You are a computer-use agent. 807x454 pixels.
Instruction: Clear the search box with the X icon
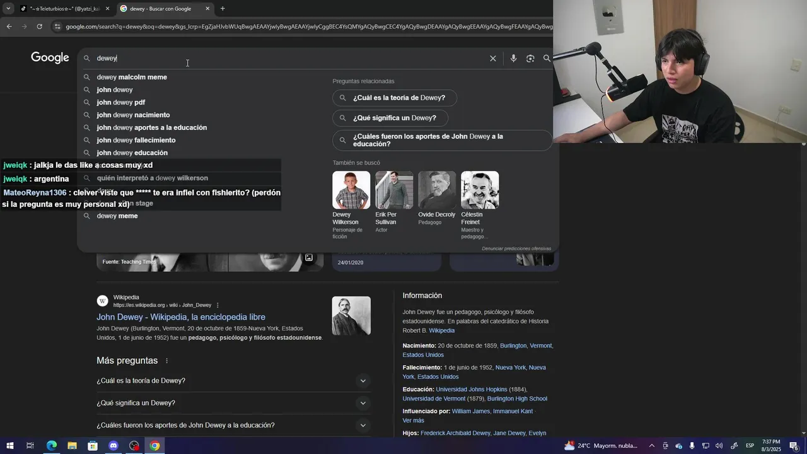[x=493, y=58]
